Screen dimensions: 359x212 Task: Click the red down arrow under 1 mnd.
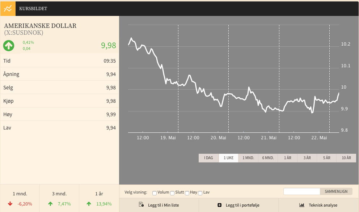(x=10, y=204)
